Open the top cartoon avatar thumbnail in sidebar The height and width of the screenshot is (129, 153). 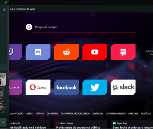[x=3, y=79]
